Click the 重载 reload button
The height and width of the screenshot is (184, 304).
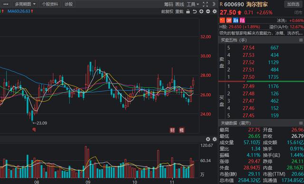pyautogui.click(x=180, y=11)
